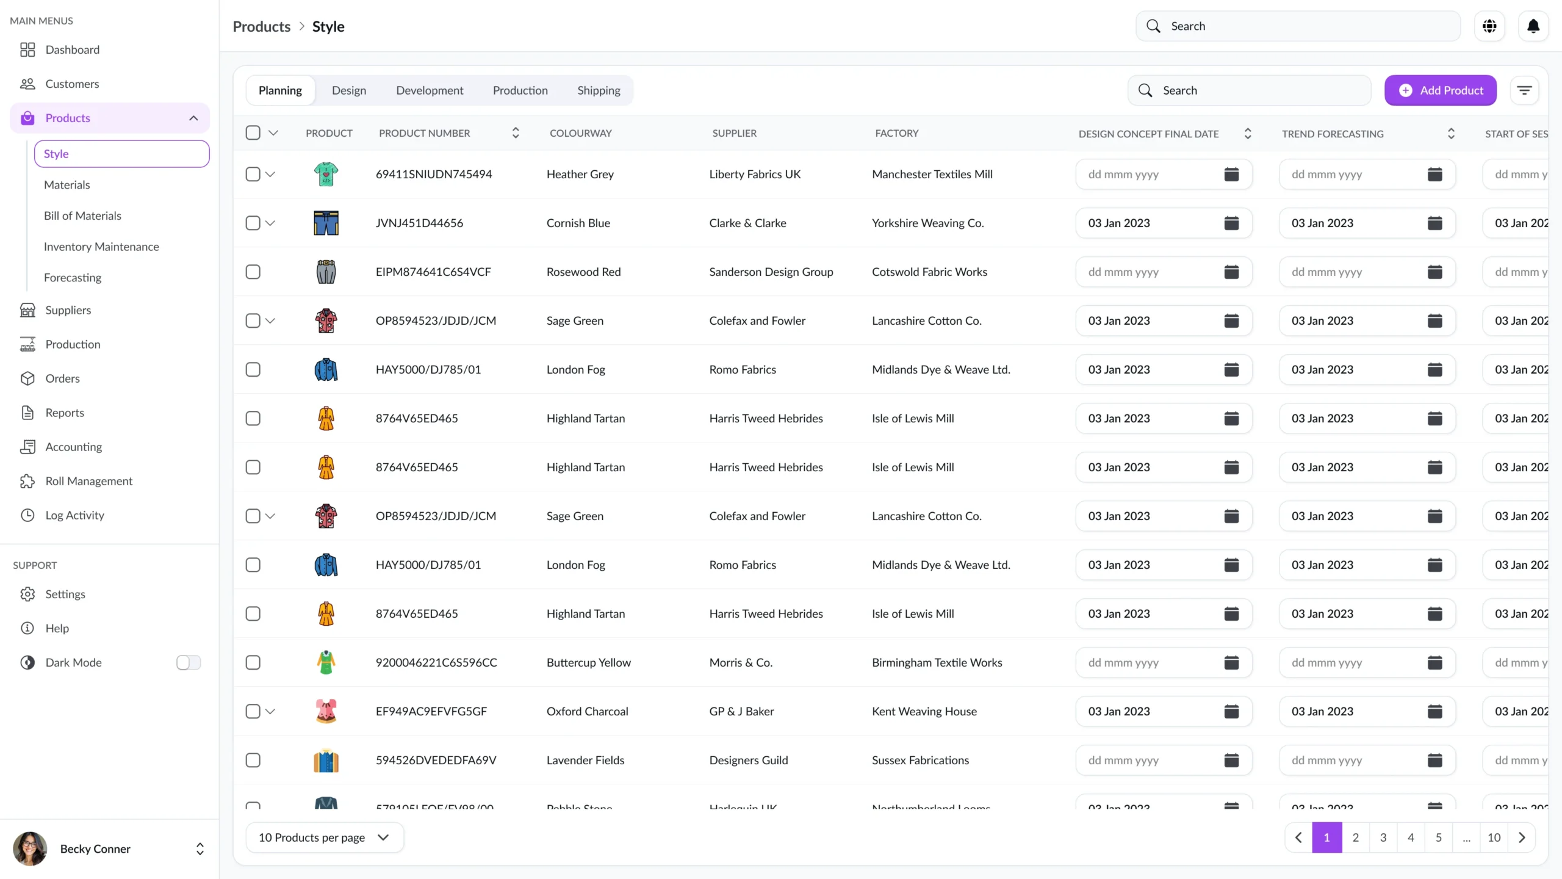Switch to the Shipping tab

599,90
